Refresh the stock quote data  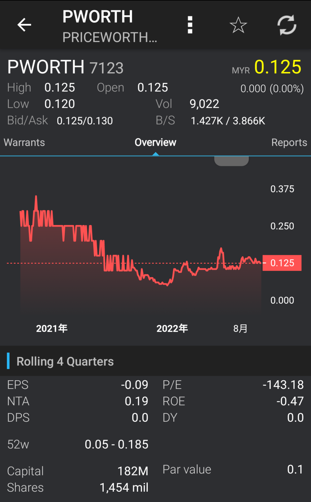(287, 25)
